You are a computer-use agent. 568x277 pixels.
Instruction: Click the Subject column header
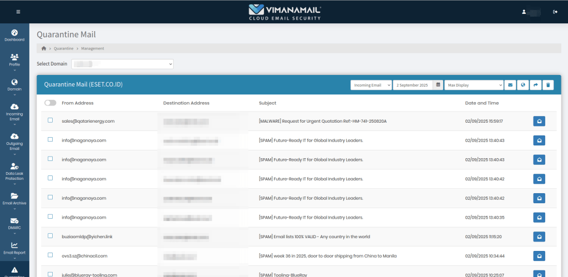tap(268, 103)
